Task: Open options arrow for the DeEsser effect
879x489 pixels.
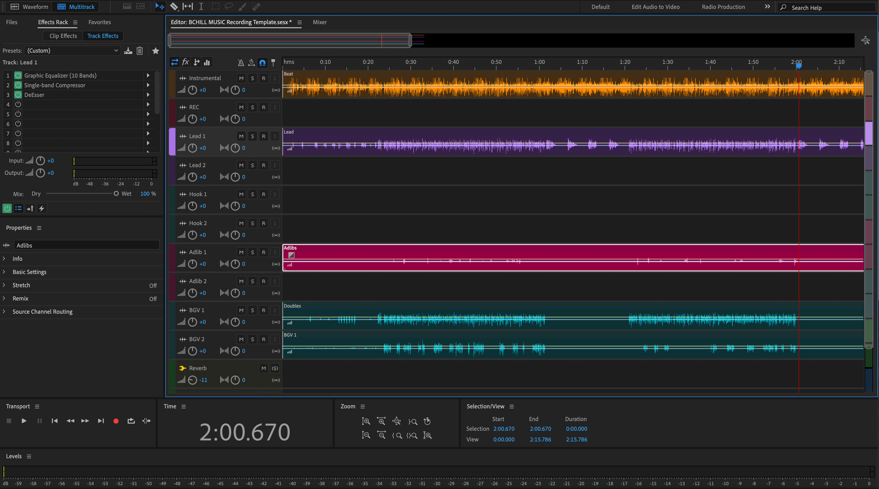Action: (148, 95)
